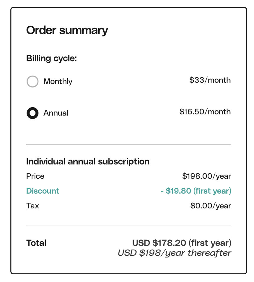Click the Total label
The height and width of the screenshot is (282, 254).
(x=36, y=243)
